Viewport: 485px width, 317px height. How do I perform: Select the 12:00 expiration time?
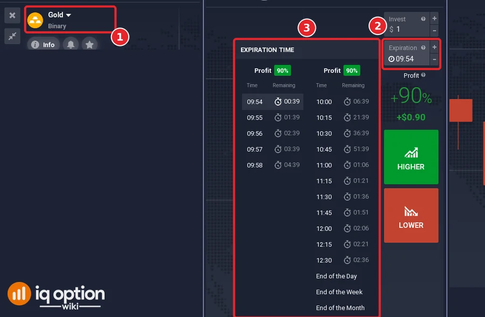(342, 228)
